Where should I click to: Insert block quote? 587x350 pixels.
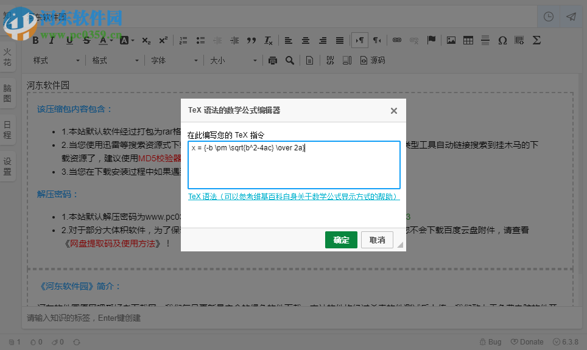pyautogui.click(x=251, y=40)
